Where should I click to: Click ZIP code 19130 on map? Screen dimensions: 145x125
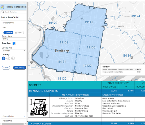62,78
